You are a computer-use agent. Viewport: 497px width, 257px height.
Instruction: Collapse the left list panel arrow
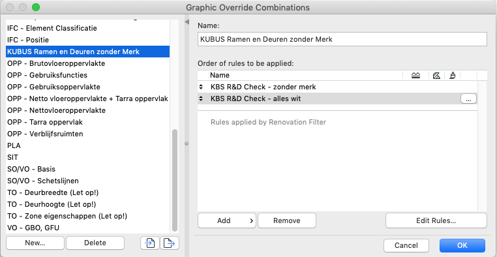pos(187,22)
